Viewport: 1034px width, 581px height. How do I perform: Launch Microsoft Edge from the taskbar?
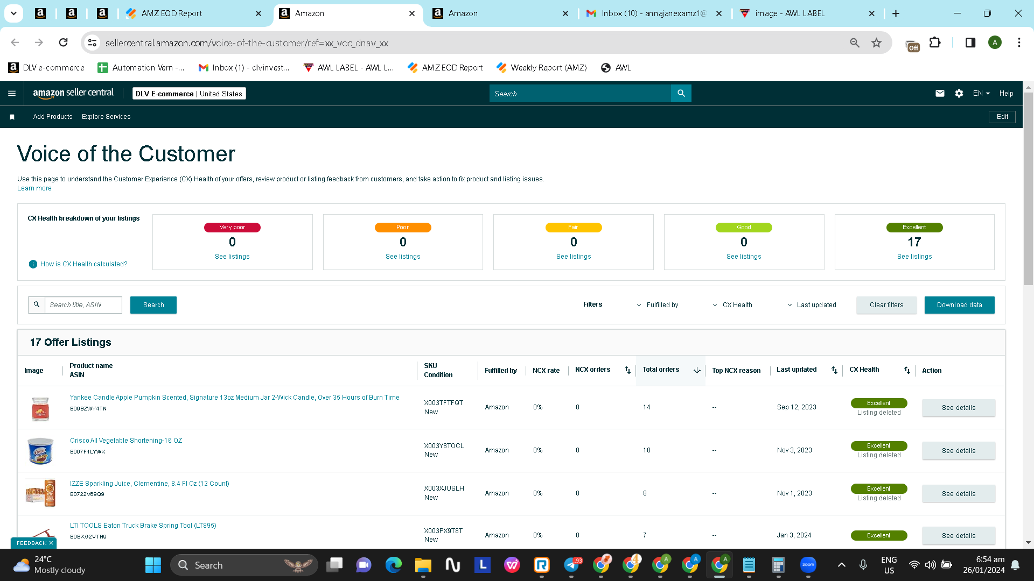click(394, 565)
